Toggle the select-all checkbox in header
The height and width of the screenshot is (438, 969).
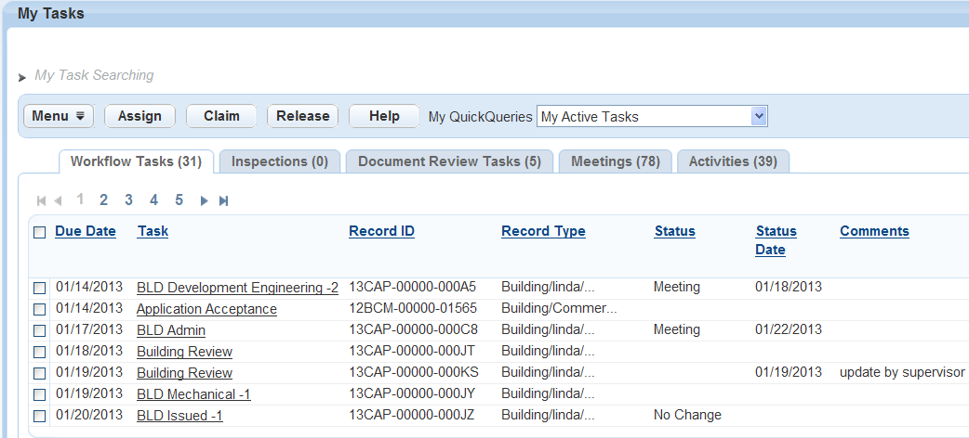coord(39,232)
